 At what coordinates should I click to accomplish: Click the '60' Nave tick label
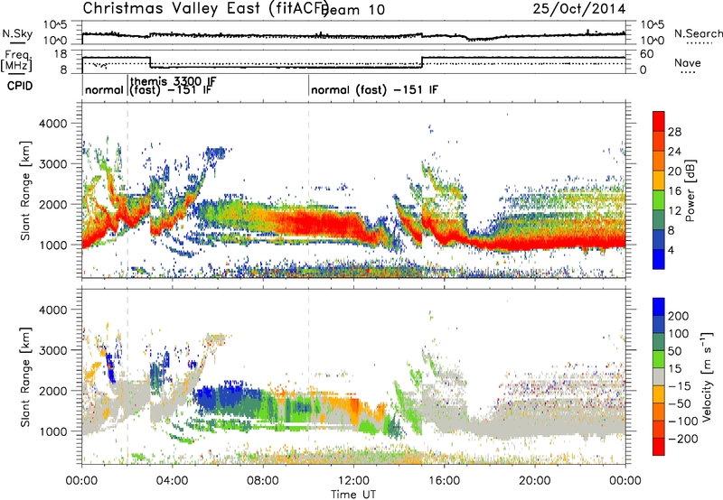click(x=647, y=54)
